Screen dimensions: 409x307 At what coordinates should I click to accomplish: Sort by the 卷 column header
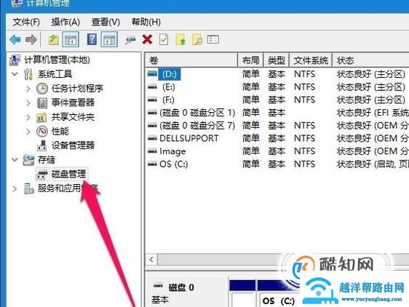click(191, 60)
